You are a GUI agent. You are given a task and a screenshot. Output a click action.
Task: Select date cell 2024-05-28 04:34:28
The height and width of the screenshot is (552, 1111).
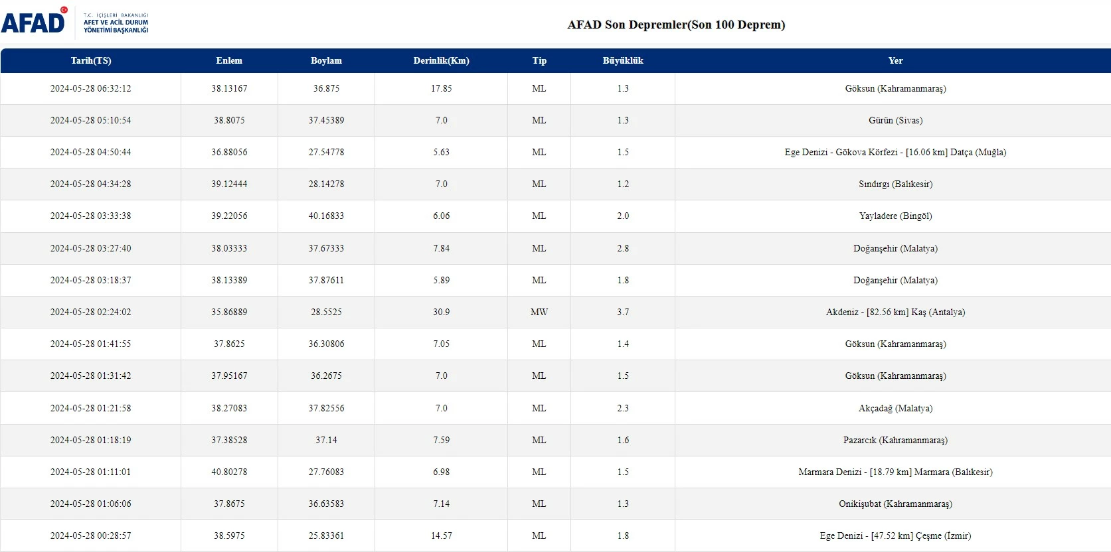(x=91, y=184)
